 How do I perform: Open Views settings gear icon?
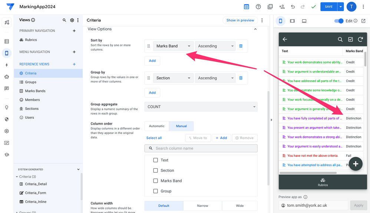(x=72, y=20)
